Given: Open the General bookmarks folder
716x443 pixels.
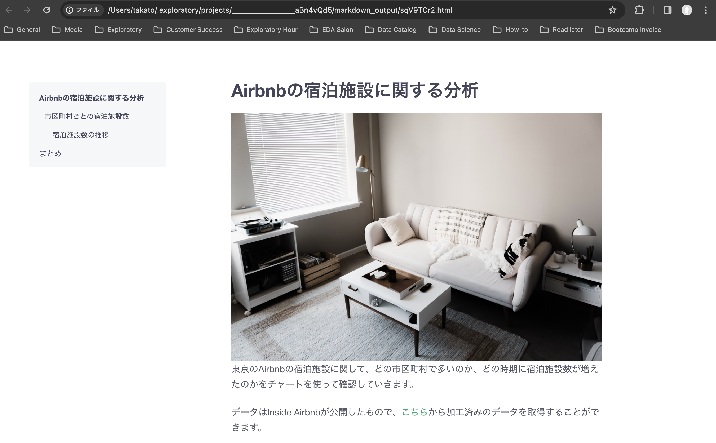Looking at the screenshot, I should 22,30.
